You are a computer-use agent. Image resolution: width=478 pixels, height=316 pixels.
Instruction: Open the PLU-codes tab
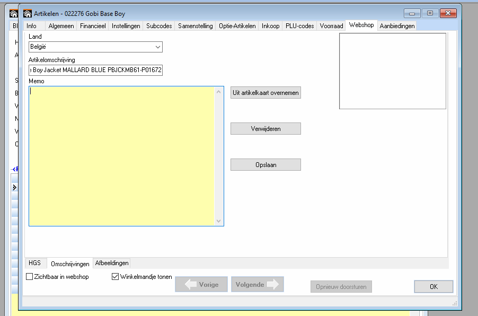click(299, 26)
